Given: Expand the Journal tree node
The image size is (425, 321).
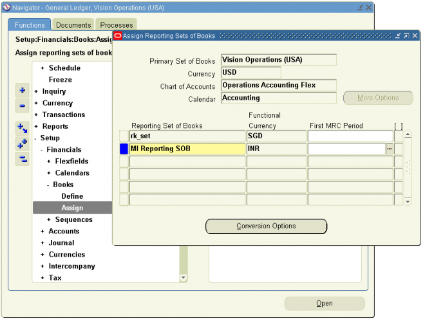Looking at the screenshot, I should (x=42, y=243).
